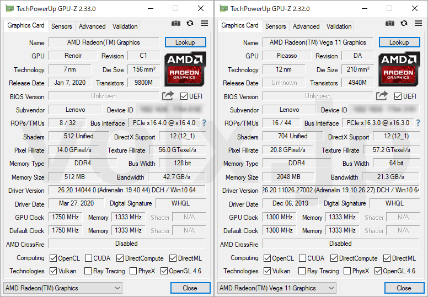The image size is (428, 297).
Task: Click Bandwidth value 42.7 GB/s
Action: point(176,177)
